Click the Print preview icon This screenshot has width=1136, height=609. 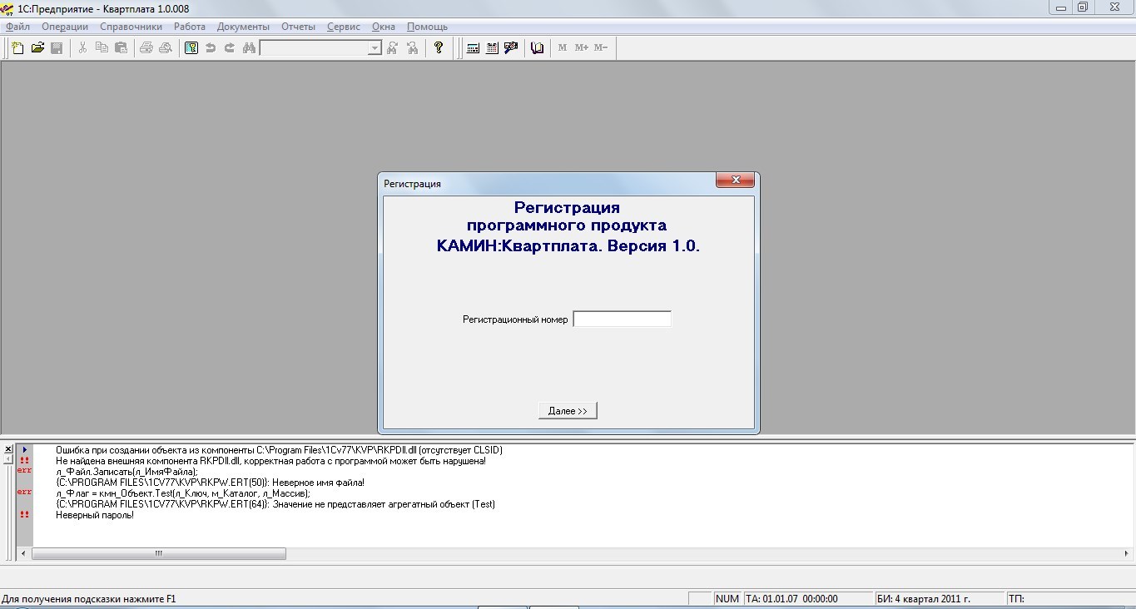pos(166,48)
